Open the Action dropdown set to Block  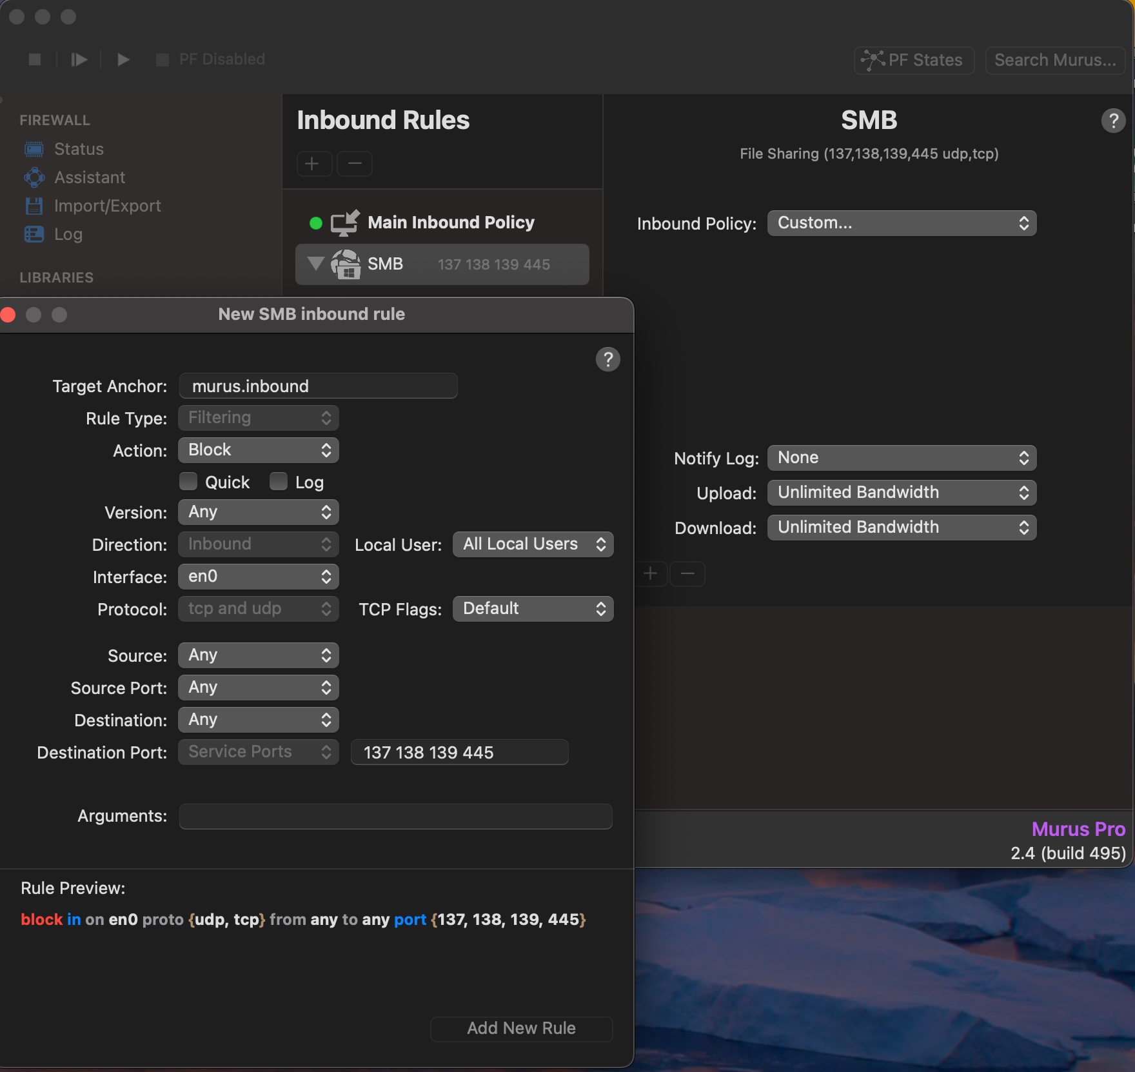pyautogui.click(x=258, y=450)
